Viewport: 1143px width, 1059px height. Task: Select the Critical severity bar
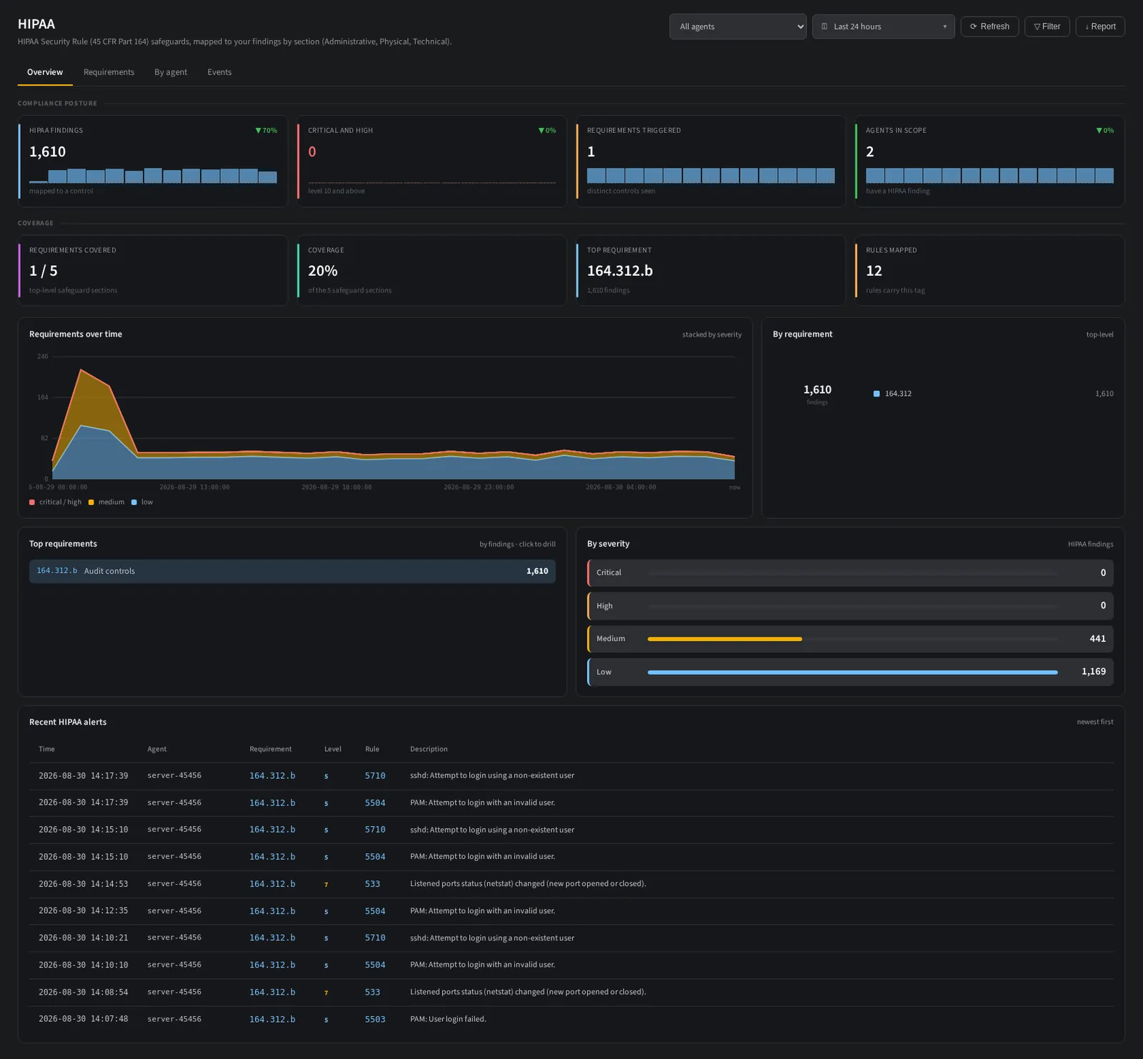tap(850, 573)
